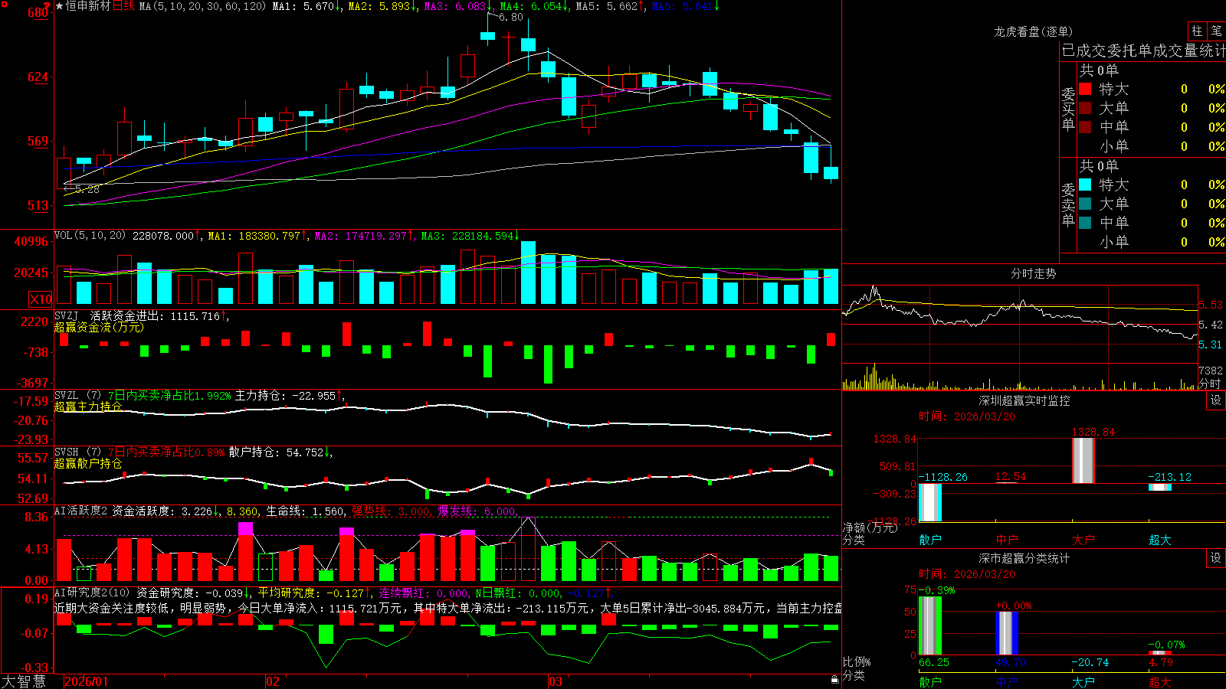Click the 委卖单 vertical section label
Viewport: 1226px width, 689px height.
[1068, 204]
